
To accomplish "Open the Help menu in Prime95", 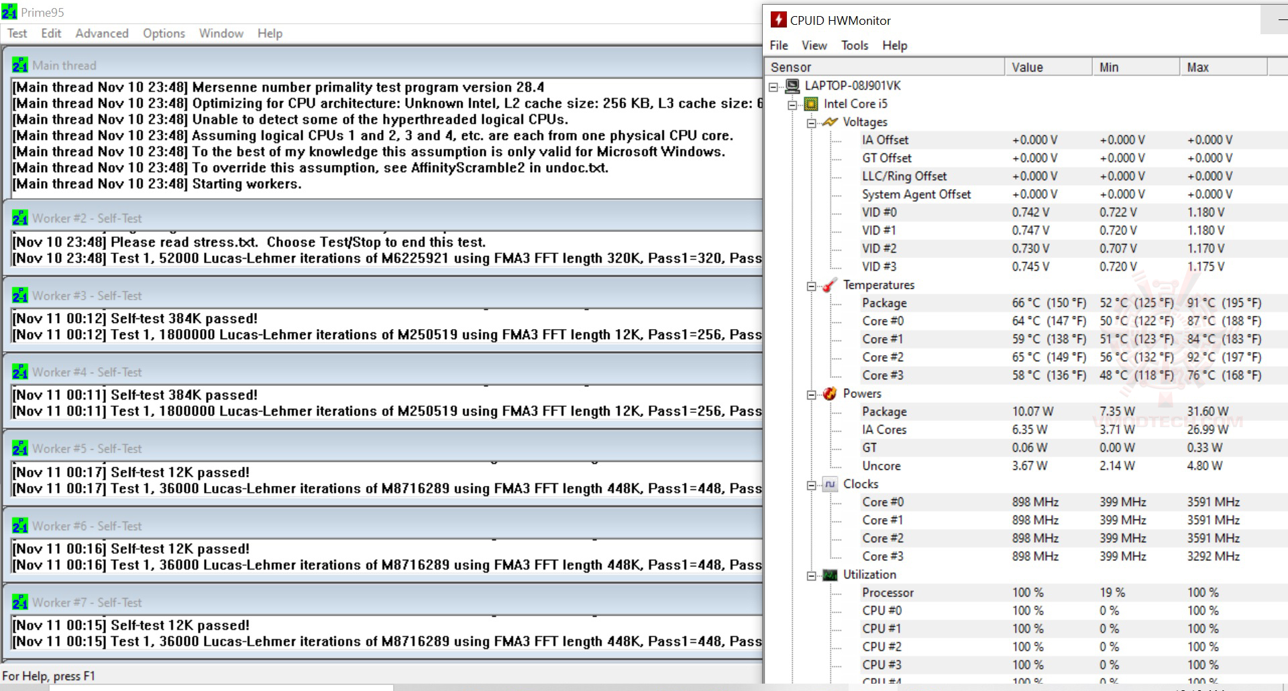I will (270, 34).
